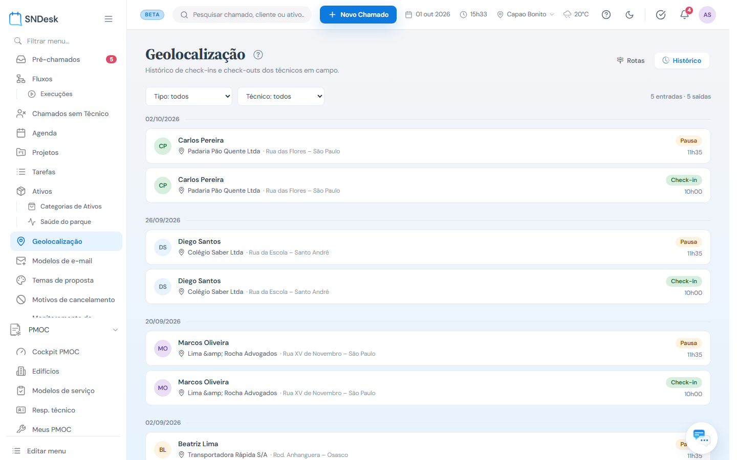Image resolution: width=737 pixels, height=460 pixels.
Task: Collapse sidebar with the hamburger icon
Action: (x=109, y=19)
